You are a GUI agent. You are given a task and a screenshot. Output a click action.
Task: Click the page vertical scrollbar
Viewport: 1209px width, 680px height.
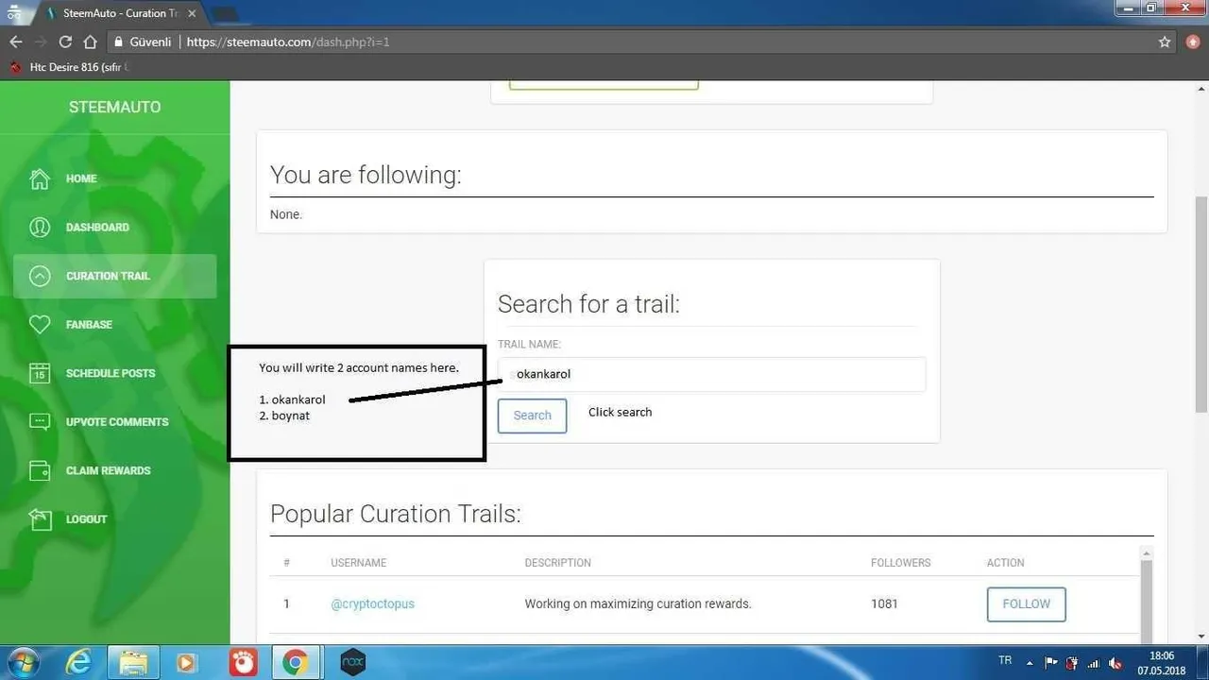click(x=1201, y=304)
